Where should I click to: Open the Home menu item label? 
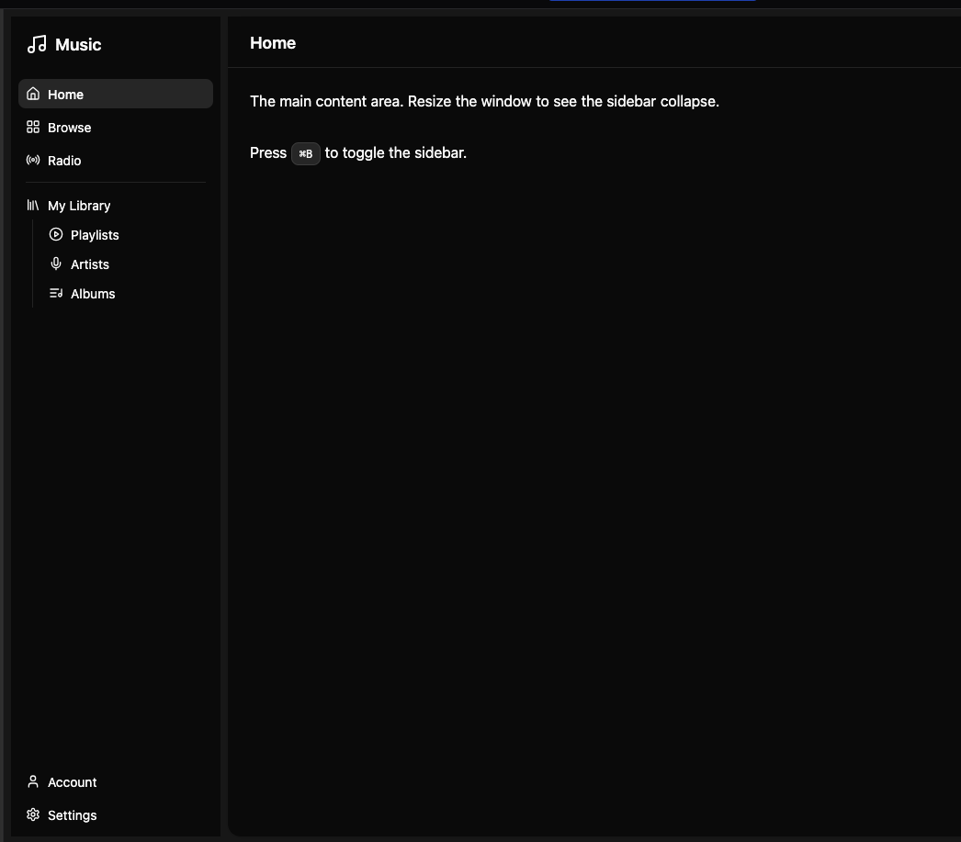pyautogui.click(x=65, y=95)
